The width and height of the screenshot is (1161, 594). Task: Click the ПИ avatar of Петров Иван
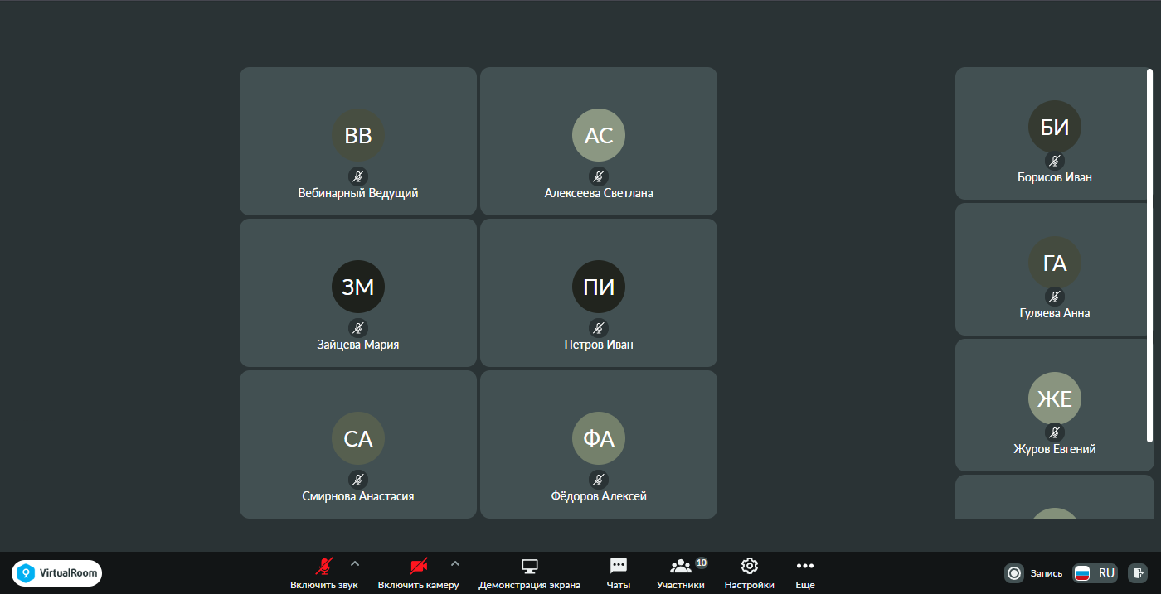coord(599,287)
